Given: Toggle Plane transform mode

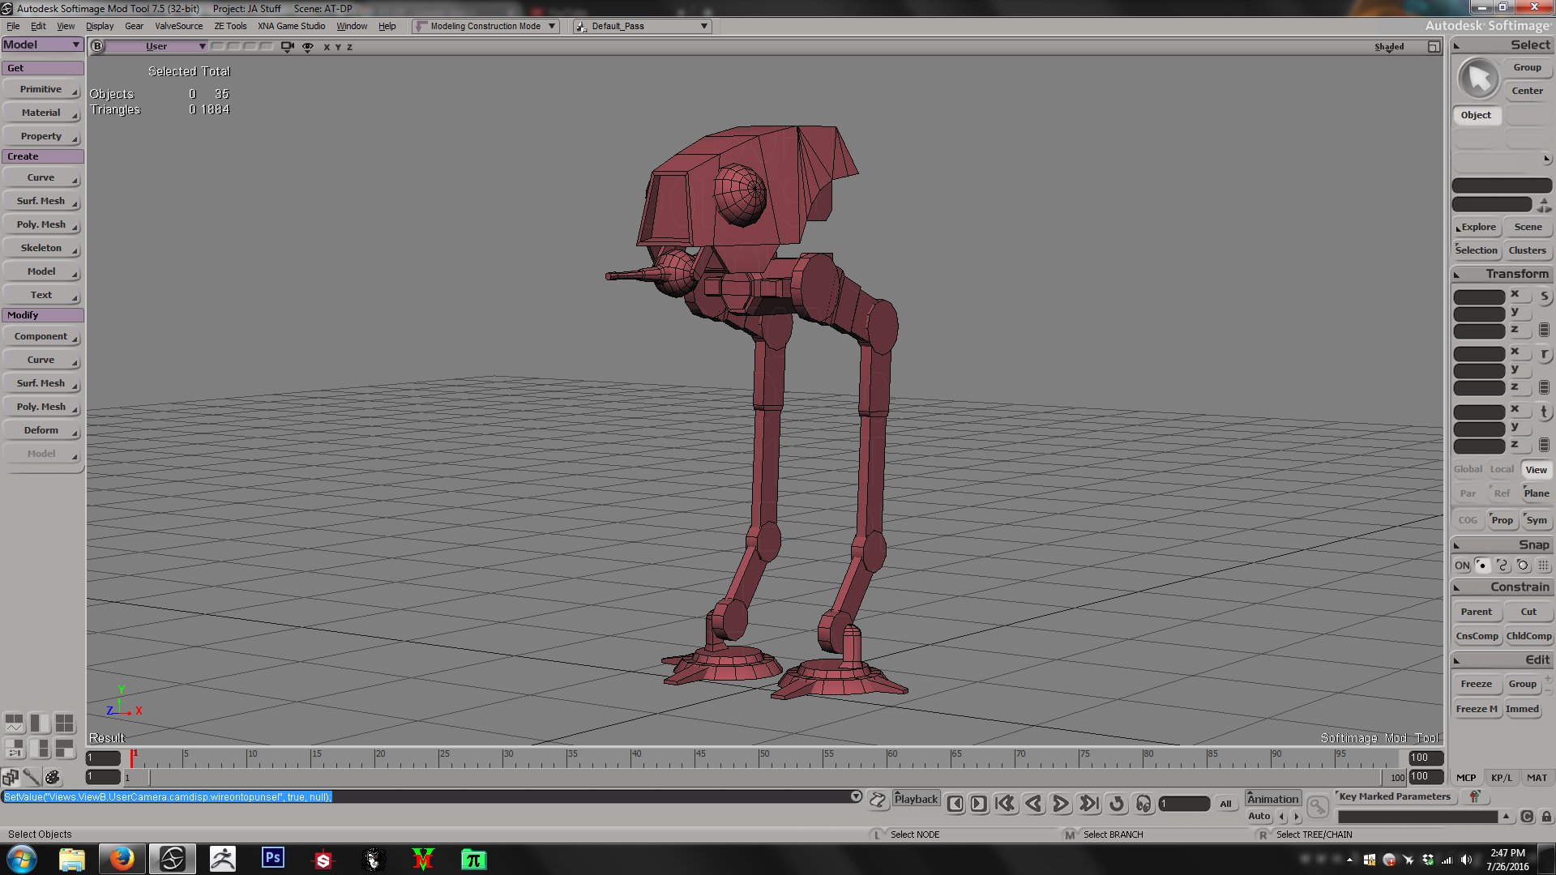Looking at the screenshot, I should pos(1536,493).
